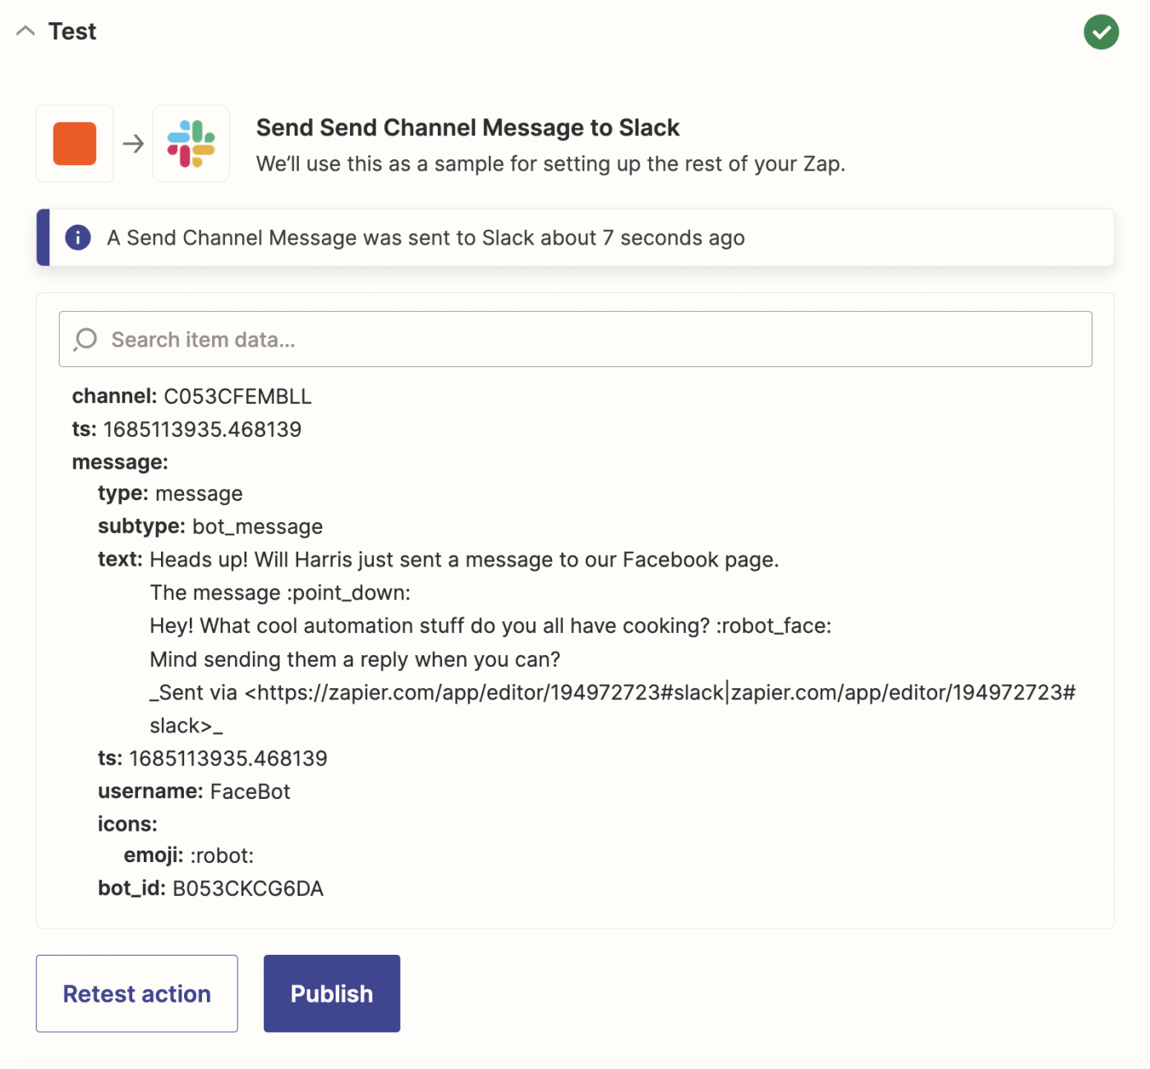This screenshot has height=1069, width=1150.
Task: Click the emoji :robot: value
Action: (222, 856)
